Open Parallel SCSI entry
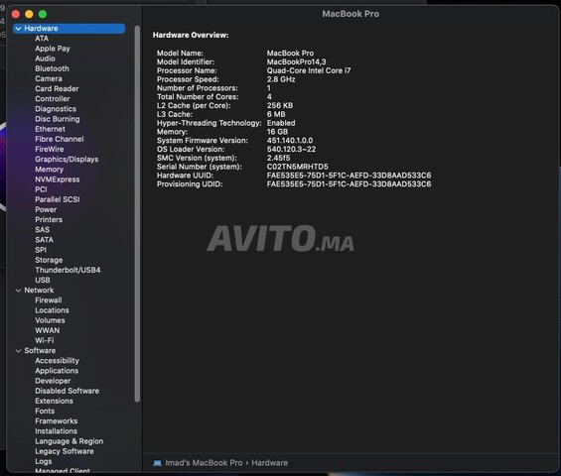561x476 pixels. (x=58, y=199)
